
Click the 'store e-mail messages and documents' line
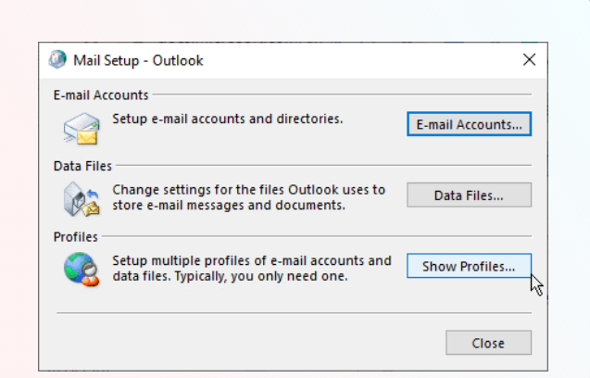229,205
